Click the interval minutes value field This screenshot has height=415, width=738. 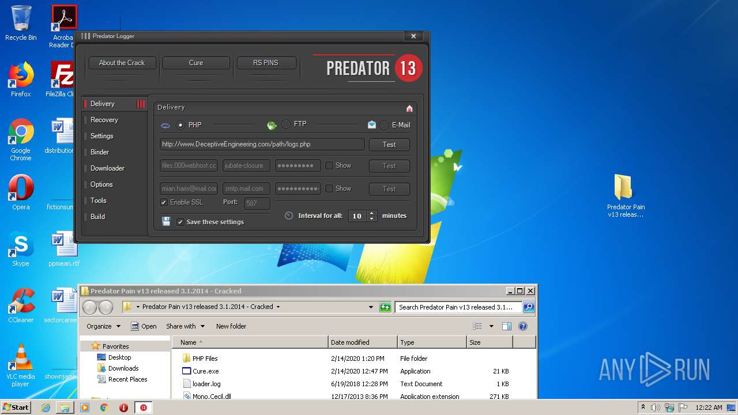click(357, 216)
